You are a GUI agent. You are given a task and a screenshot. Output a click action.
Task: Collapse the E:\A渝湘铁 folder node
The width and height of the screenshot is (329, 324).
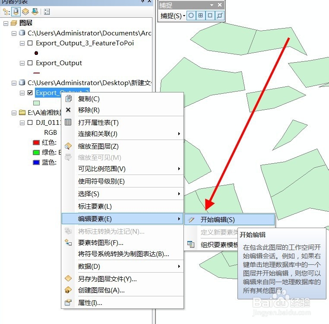coord(14,113)
